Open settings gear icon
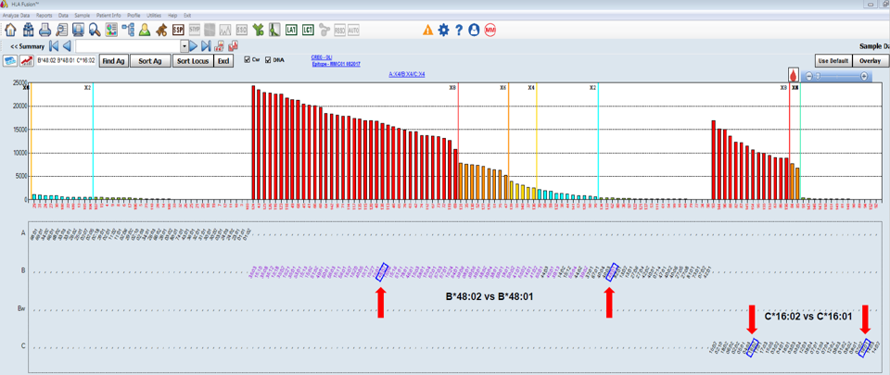The width and height of the screenshot is (890, 375). (x=443, y=31)
